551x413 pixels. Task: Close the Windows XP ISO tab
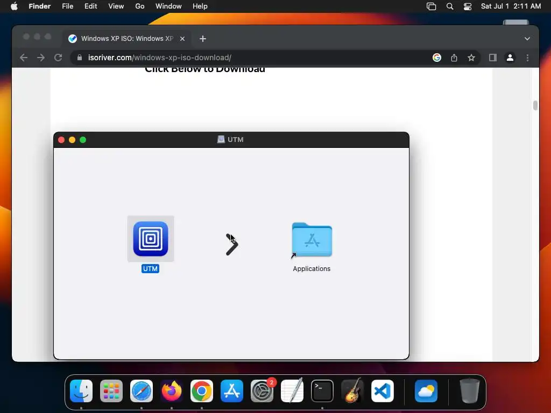[x=182, y=39]
